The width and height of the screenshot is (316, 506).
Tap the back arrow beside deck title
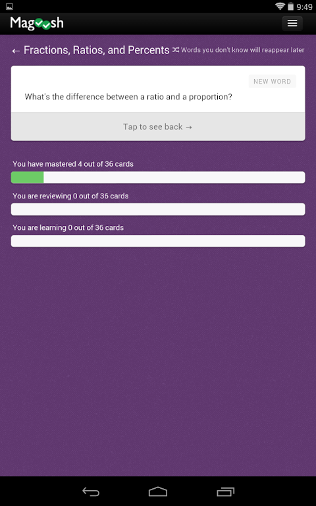coord(16,51)
